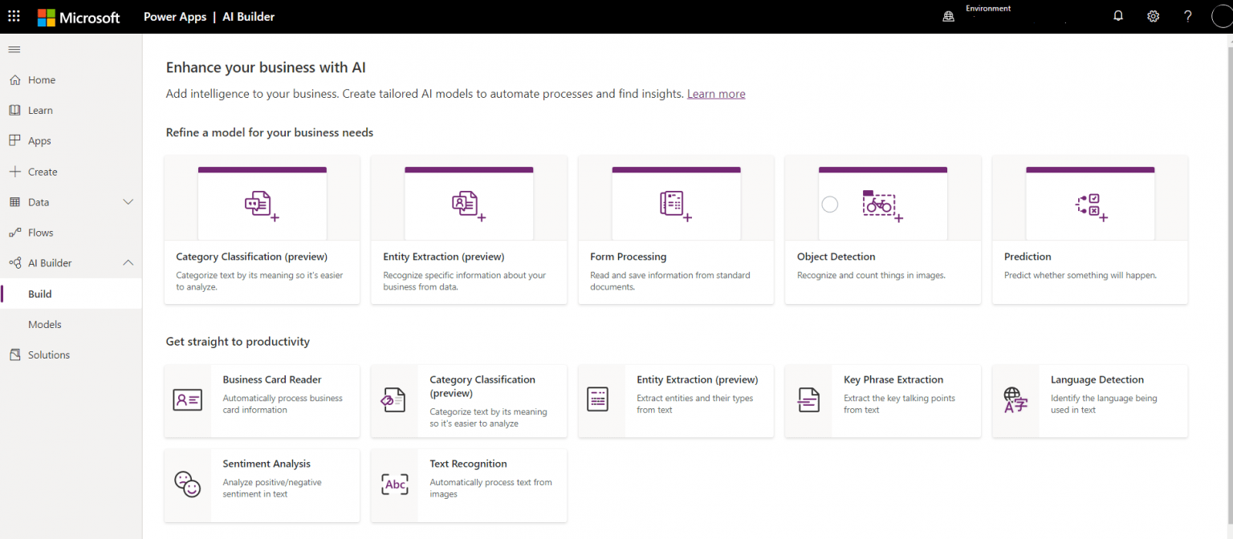Screen dimensions: 1233x539
Task: Open Key Phrase Extraction title
Action: click(893, 379)
